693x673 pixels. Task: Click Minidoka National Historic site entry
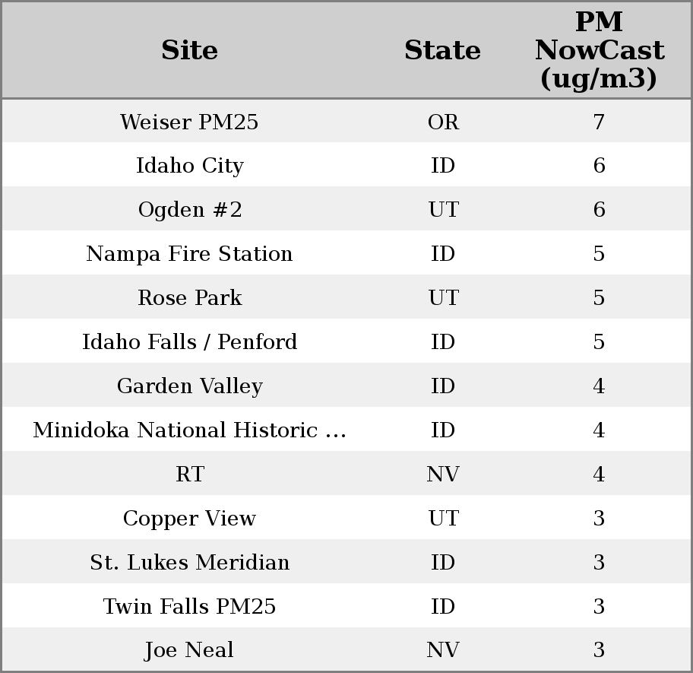coord(189,430)
